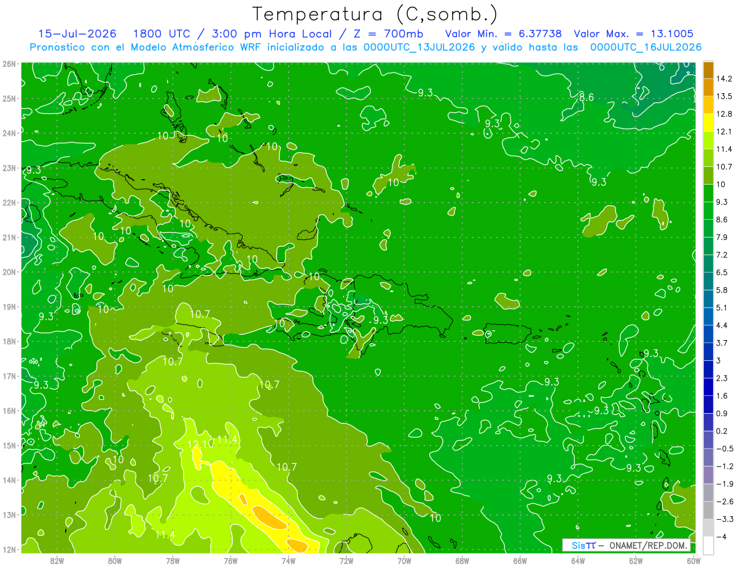Click the '70W' longitude axis label
Image resolution: width=737 pixels, height=569 pixels.
pos(404,560)
